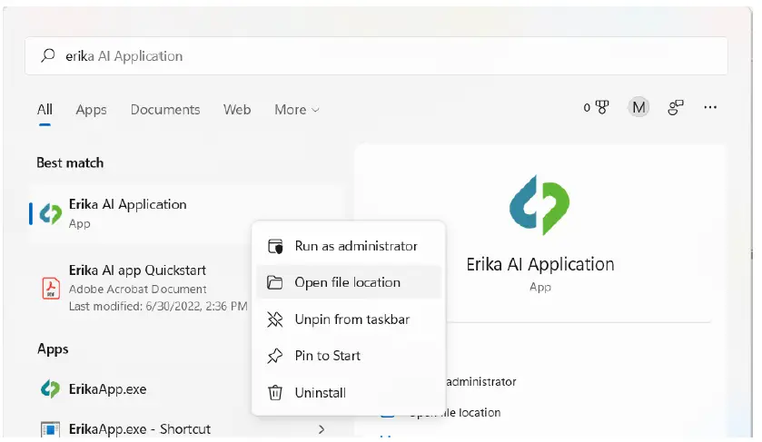Click the Erika AI Application best match icon

coord(51,213)
